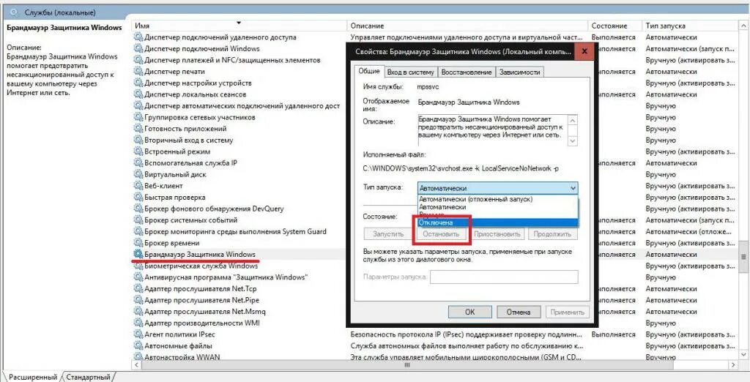Viewport: 750px width, 382px height.
Task: Click gear icon of Диспетчер подключений Windows
Action: pyautogui.click(x=138, y=49)
